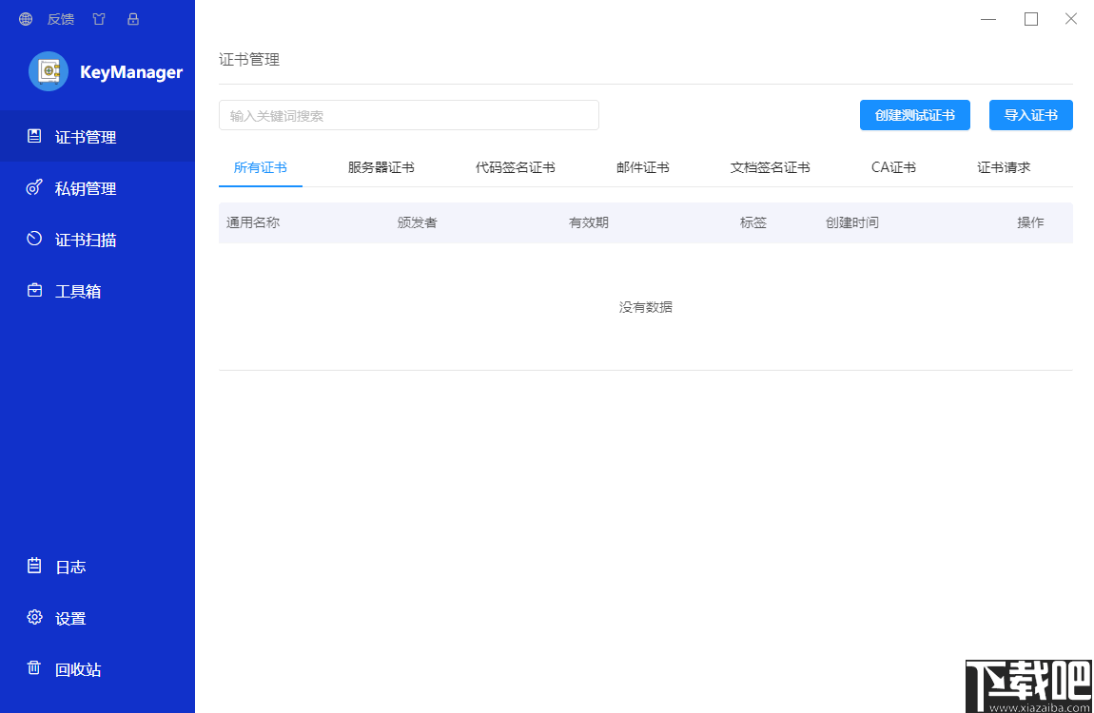Switch to the 服务器证书 tab
1094x713 pixels.
382,166
